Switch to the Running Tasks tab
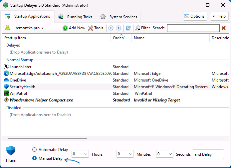 coord(75,17)
